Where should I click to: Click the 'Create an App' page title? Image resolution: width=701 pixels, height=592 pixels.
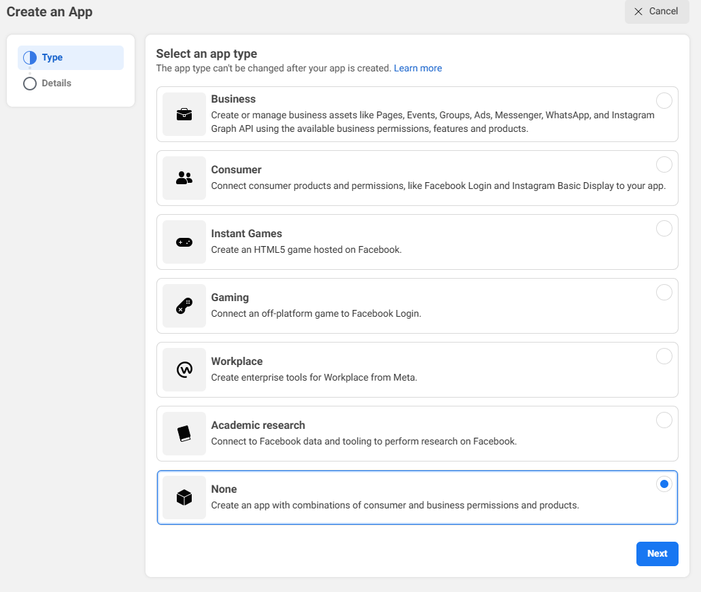(49, 12)
